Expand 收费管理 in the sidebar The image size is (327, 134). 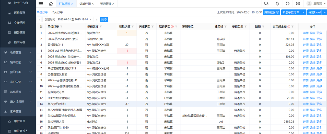tap(18, 52)
